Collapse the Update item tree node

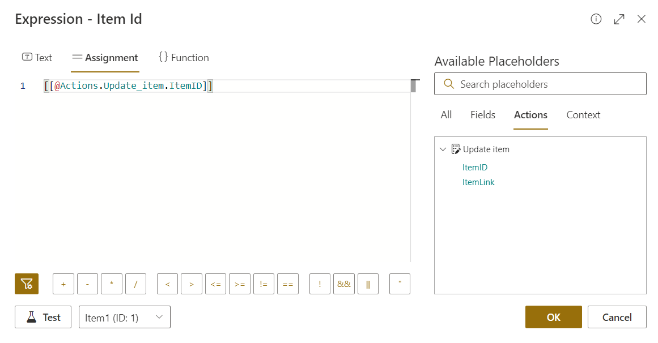(x=443, y=149)
